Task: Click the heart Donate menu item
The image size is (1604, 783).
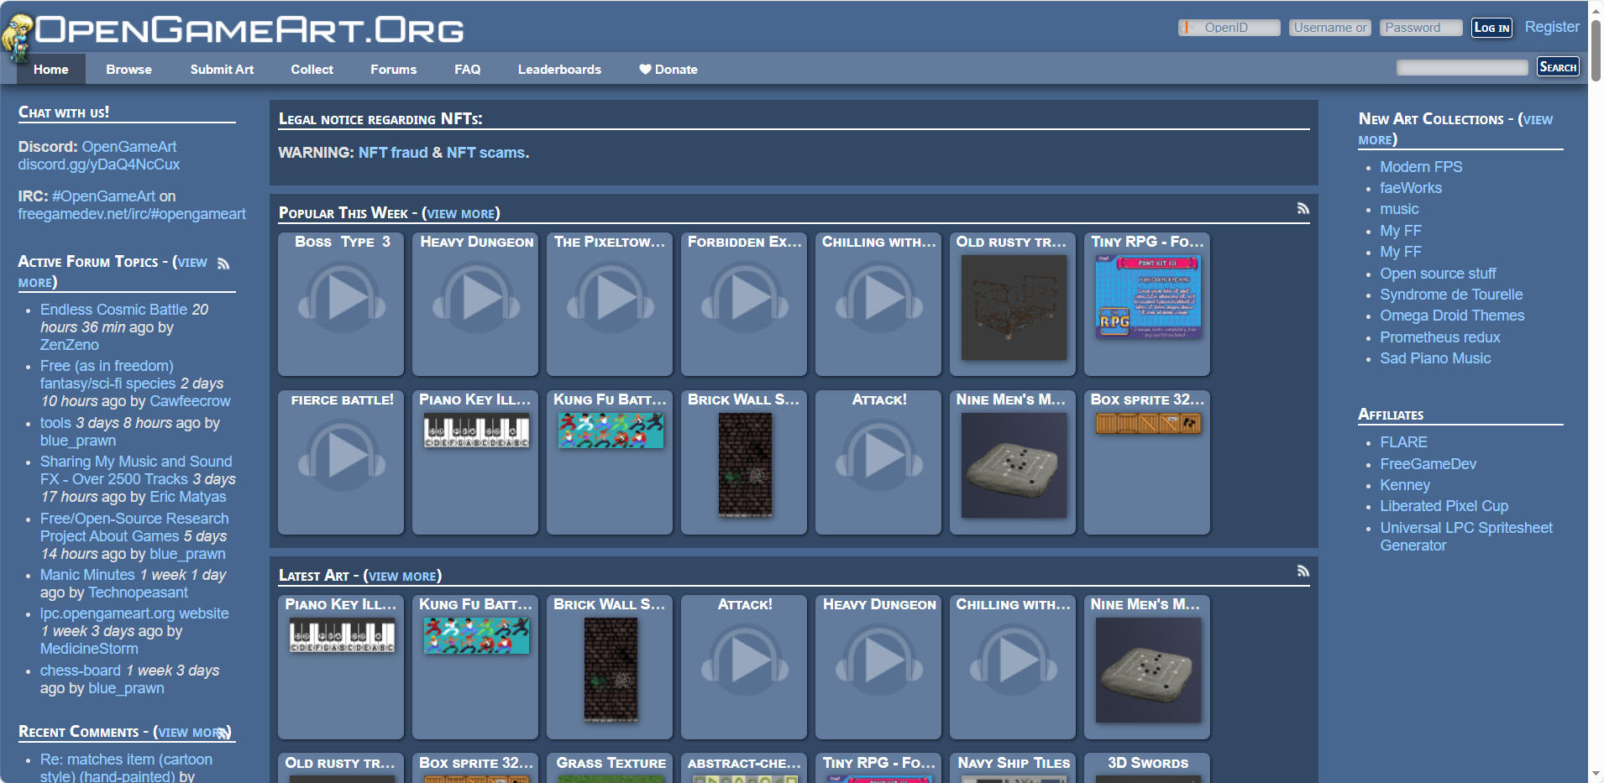Action: (668, 70)
